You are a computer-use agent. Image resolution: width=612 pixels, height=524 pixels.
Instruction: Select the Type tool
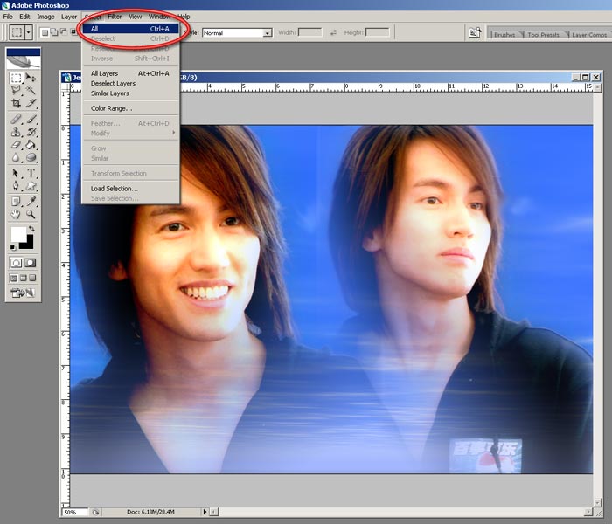coord(31,173)
